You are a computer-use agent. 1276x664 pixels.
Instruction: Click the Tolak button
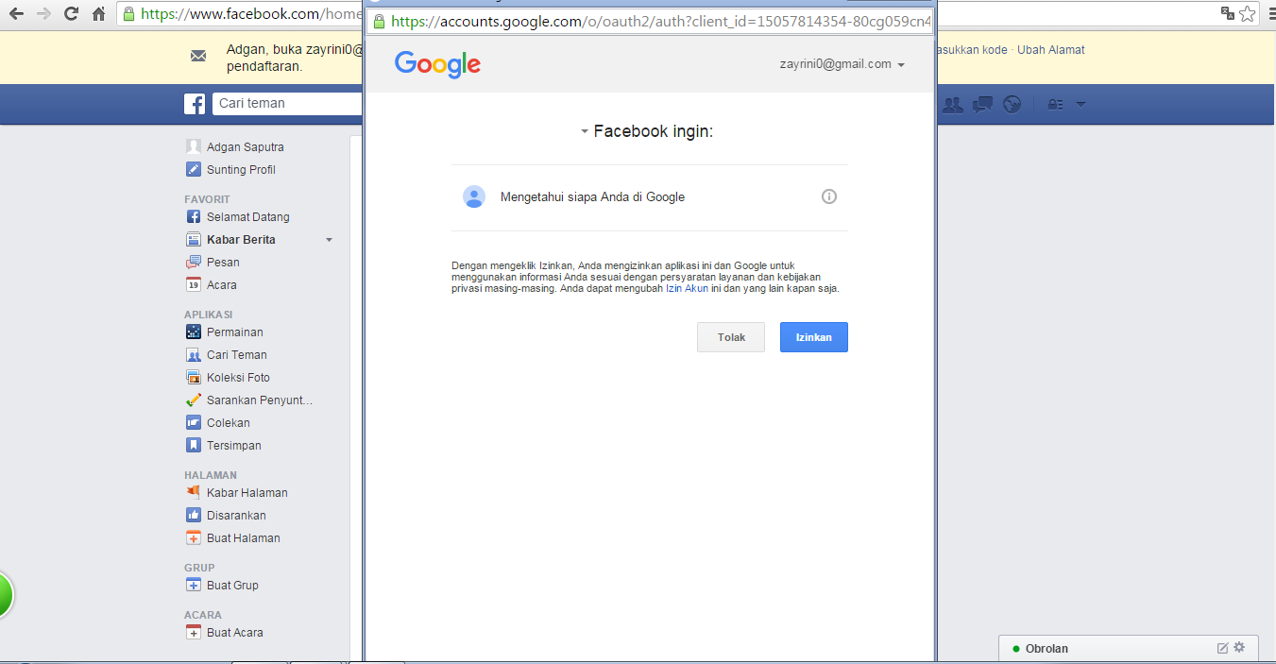pyautogui.click(x=731, y=337)
